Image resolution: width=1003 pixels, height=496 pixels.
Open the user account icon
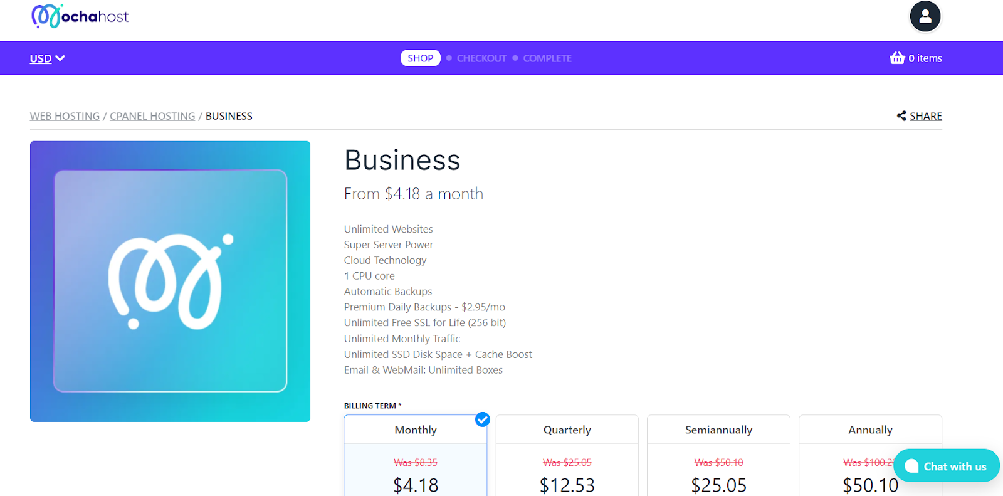925,16
